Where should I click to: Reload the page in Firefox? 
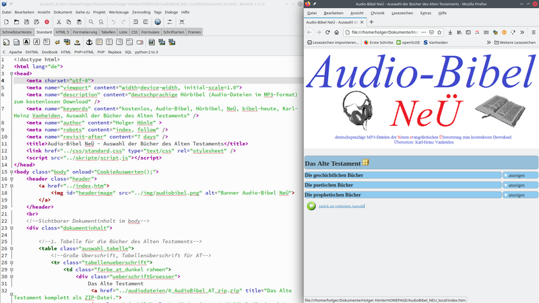tap(328, 32)
